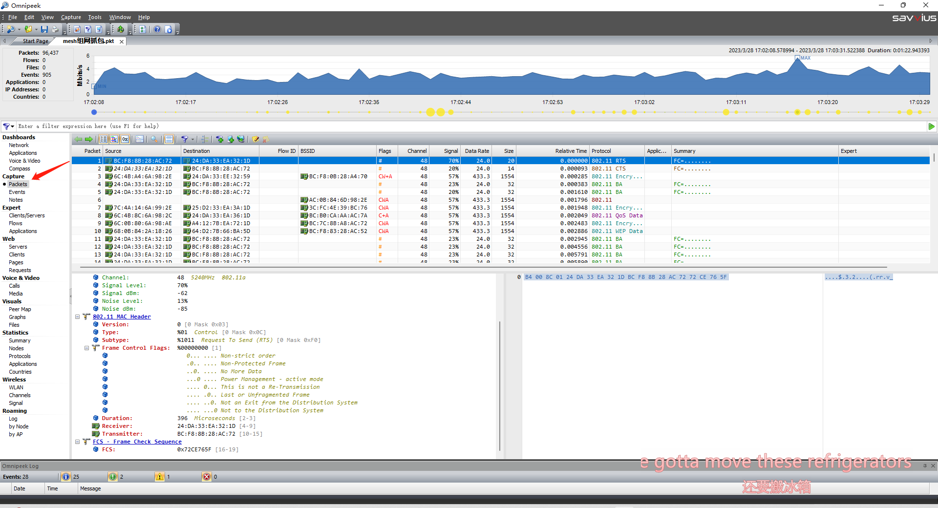Sort by the Signal column header
Screen dimensions: 938x508
point(445,151)
